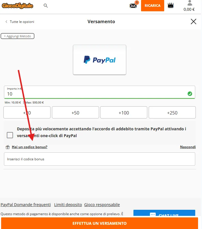The height and width of the screenshot is (229, 202).
Task: Open the messages envelope icon
Action: click(x=133, y=6)
